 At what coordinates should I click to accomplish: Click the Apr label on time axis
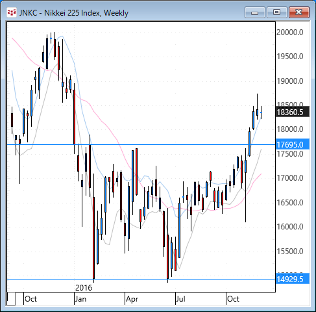point(132,299)
